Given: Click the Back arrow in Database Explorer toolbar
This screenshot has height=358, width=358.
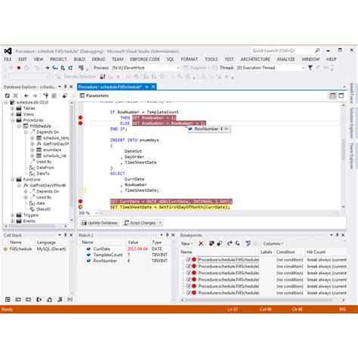Looking at the screenshot, I should [x=26, y=96].
